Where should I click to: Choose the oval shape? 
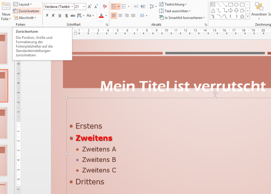(236, 5)
